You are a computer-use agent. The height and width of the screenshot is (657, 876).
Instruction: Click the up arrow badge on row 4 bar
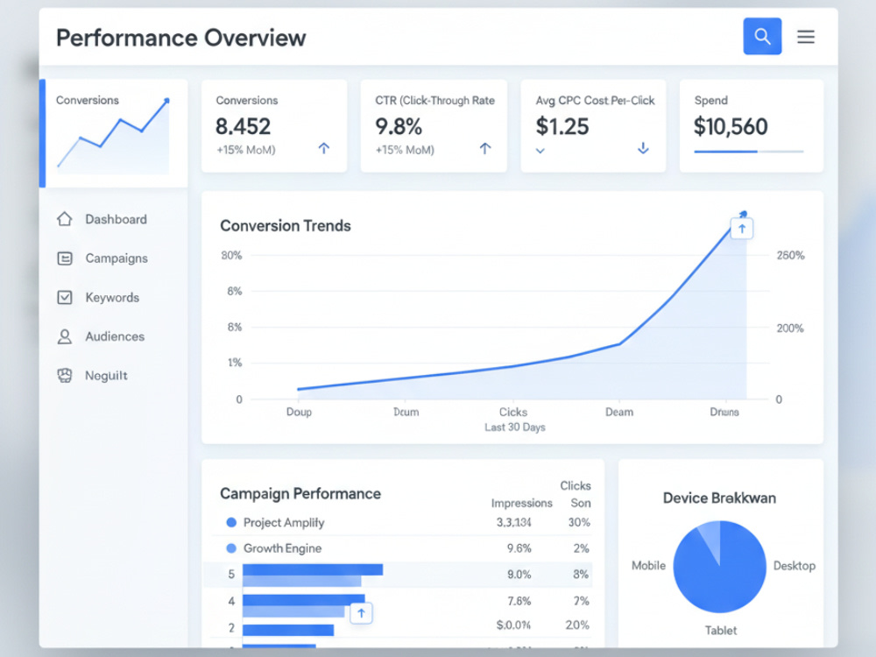361,613
